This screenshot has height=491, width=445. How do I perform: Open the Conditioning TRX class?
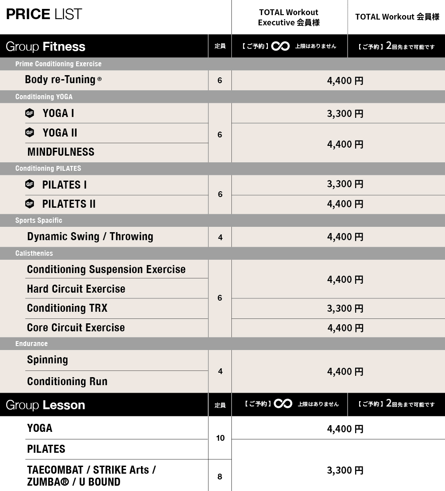click(x=67, y=308)
